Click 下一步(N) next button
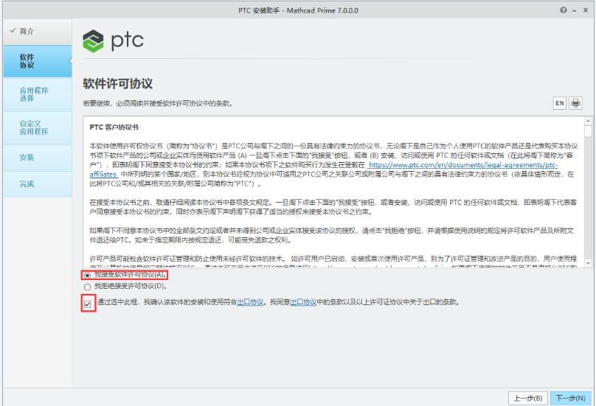596x406 pixels. 570,398
